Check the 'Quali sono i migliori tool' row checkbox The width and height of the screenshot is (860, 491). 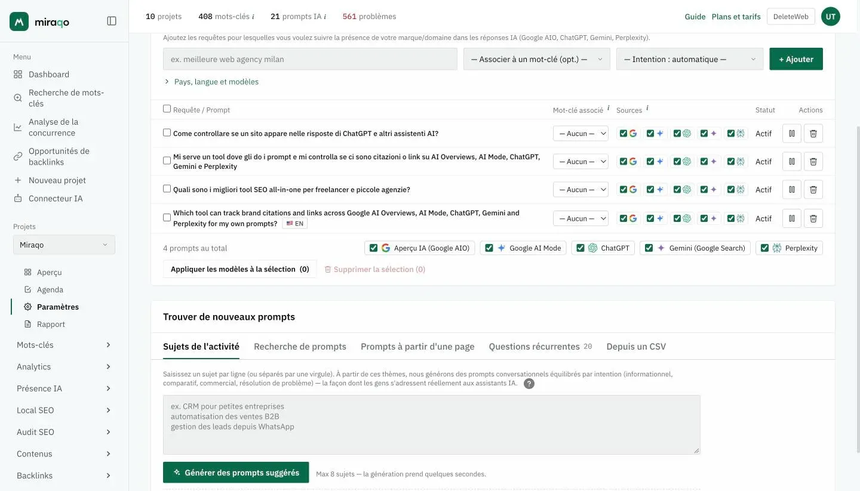coord(167,189)
